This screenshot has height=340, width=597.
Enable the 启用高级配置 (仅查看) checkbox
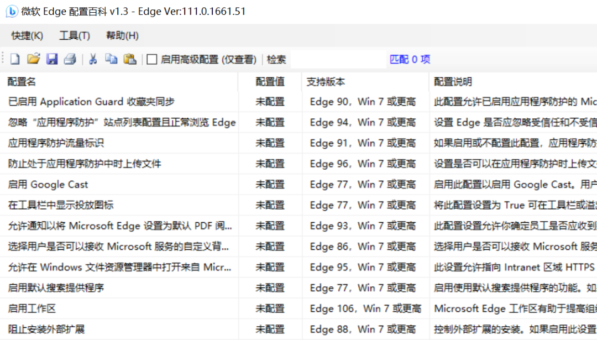tap(152, 59)
